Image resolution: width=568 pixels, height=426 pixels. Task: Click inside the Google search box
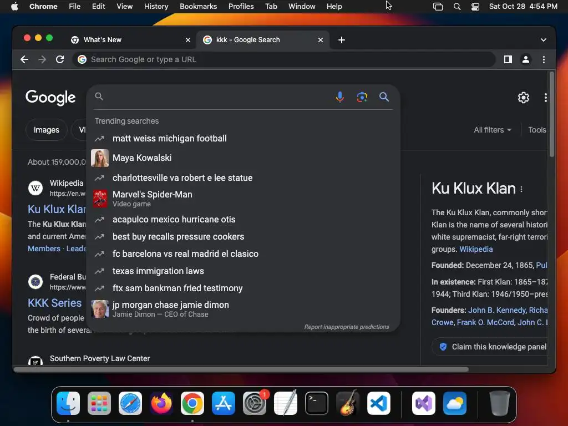point(217,97)
